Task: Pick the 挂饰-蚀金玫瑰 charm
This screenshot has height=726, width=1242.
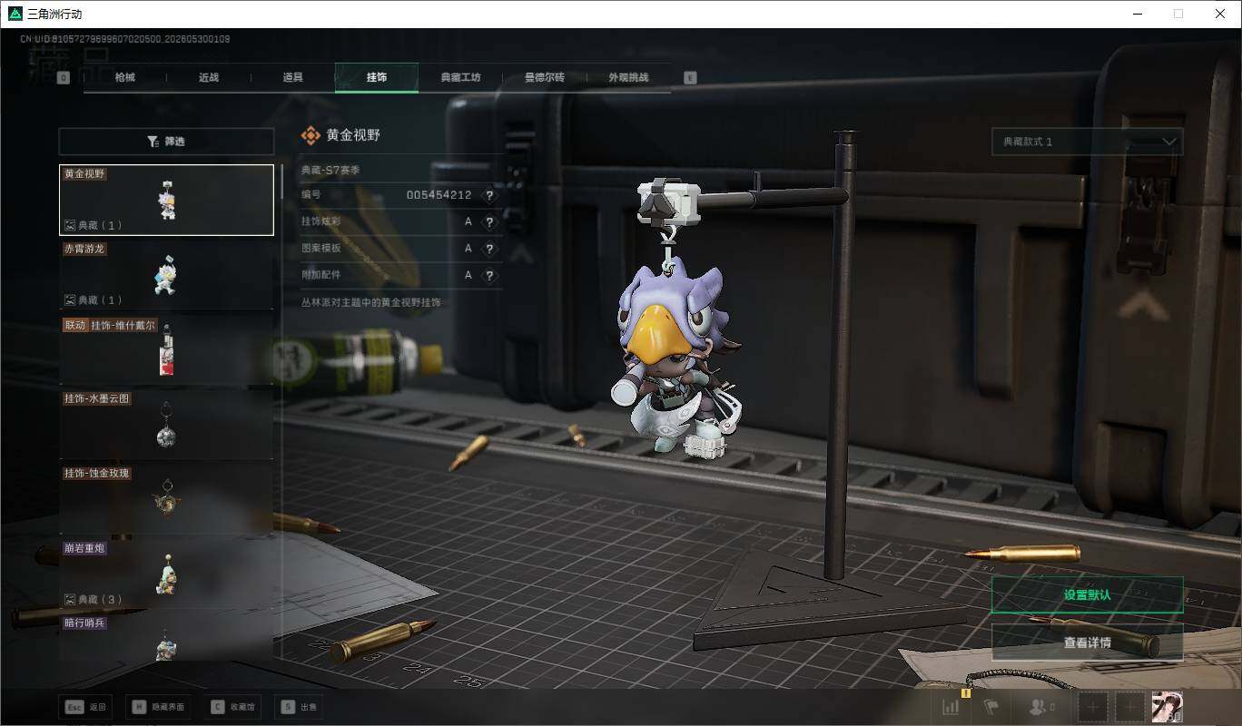Action: point(166,499)
